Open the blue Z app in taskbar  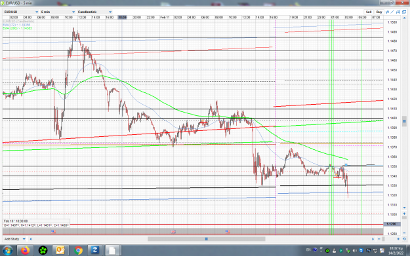pos(95,251)
